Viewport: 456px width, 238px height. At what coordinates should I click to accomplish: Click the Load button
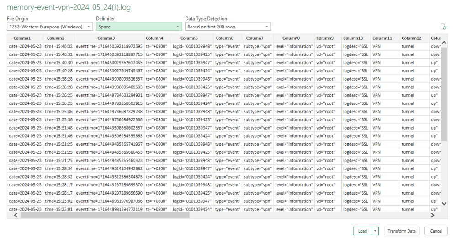click(362, 231)
